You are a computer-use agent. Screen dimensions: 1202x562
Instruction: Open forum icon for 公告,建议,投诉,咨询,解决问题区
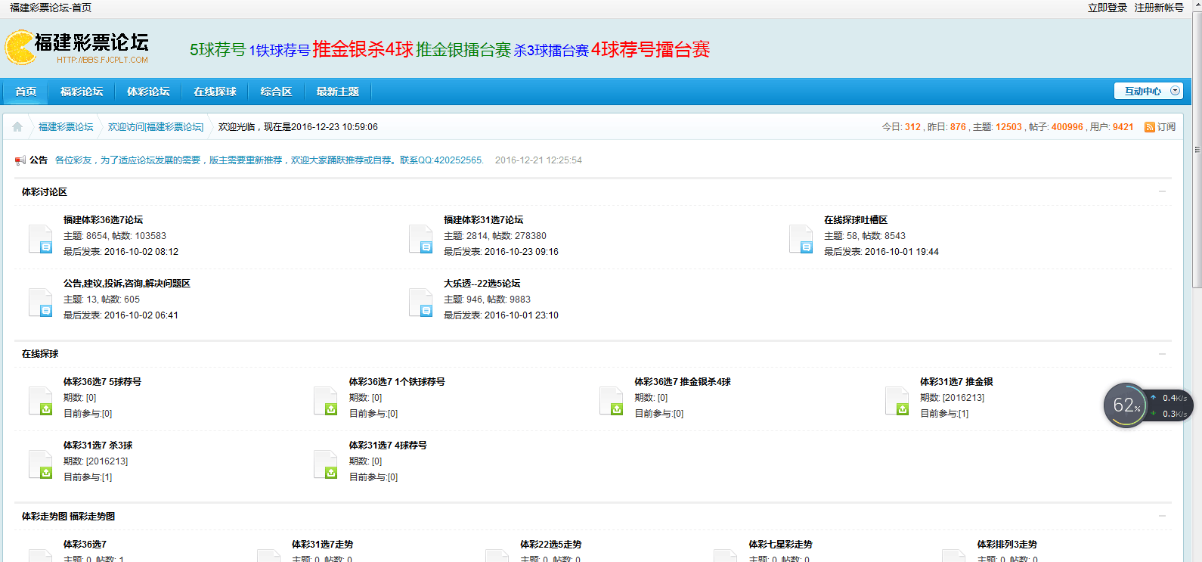(41, 303)
